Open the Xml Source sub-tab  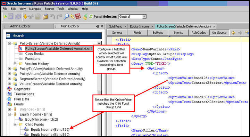point(219,33)
